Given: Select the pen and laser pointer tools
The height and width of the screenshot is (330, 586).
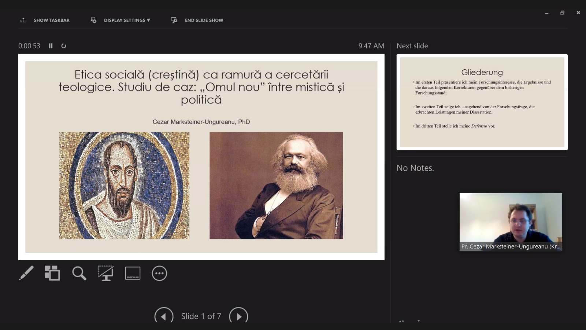Looking at the screenshot, I should [26, 273].
